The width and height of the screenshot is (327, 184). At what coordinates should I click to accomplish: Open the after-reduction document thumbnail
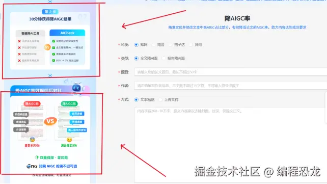tap(69, 123)
